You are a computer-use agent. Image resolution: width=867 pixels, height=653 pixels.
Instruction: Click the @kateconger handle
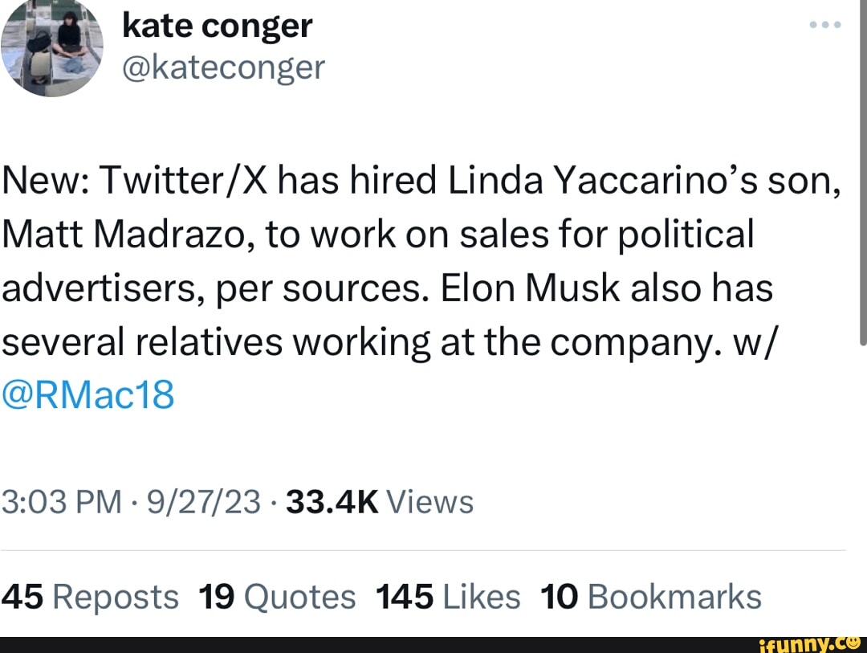pos(223,67)
